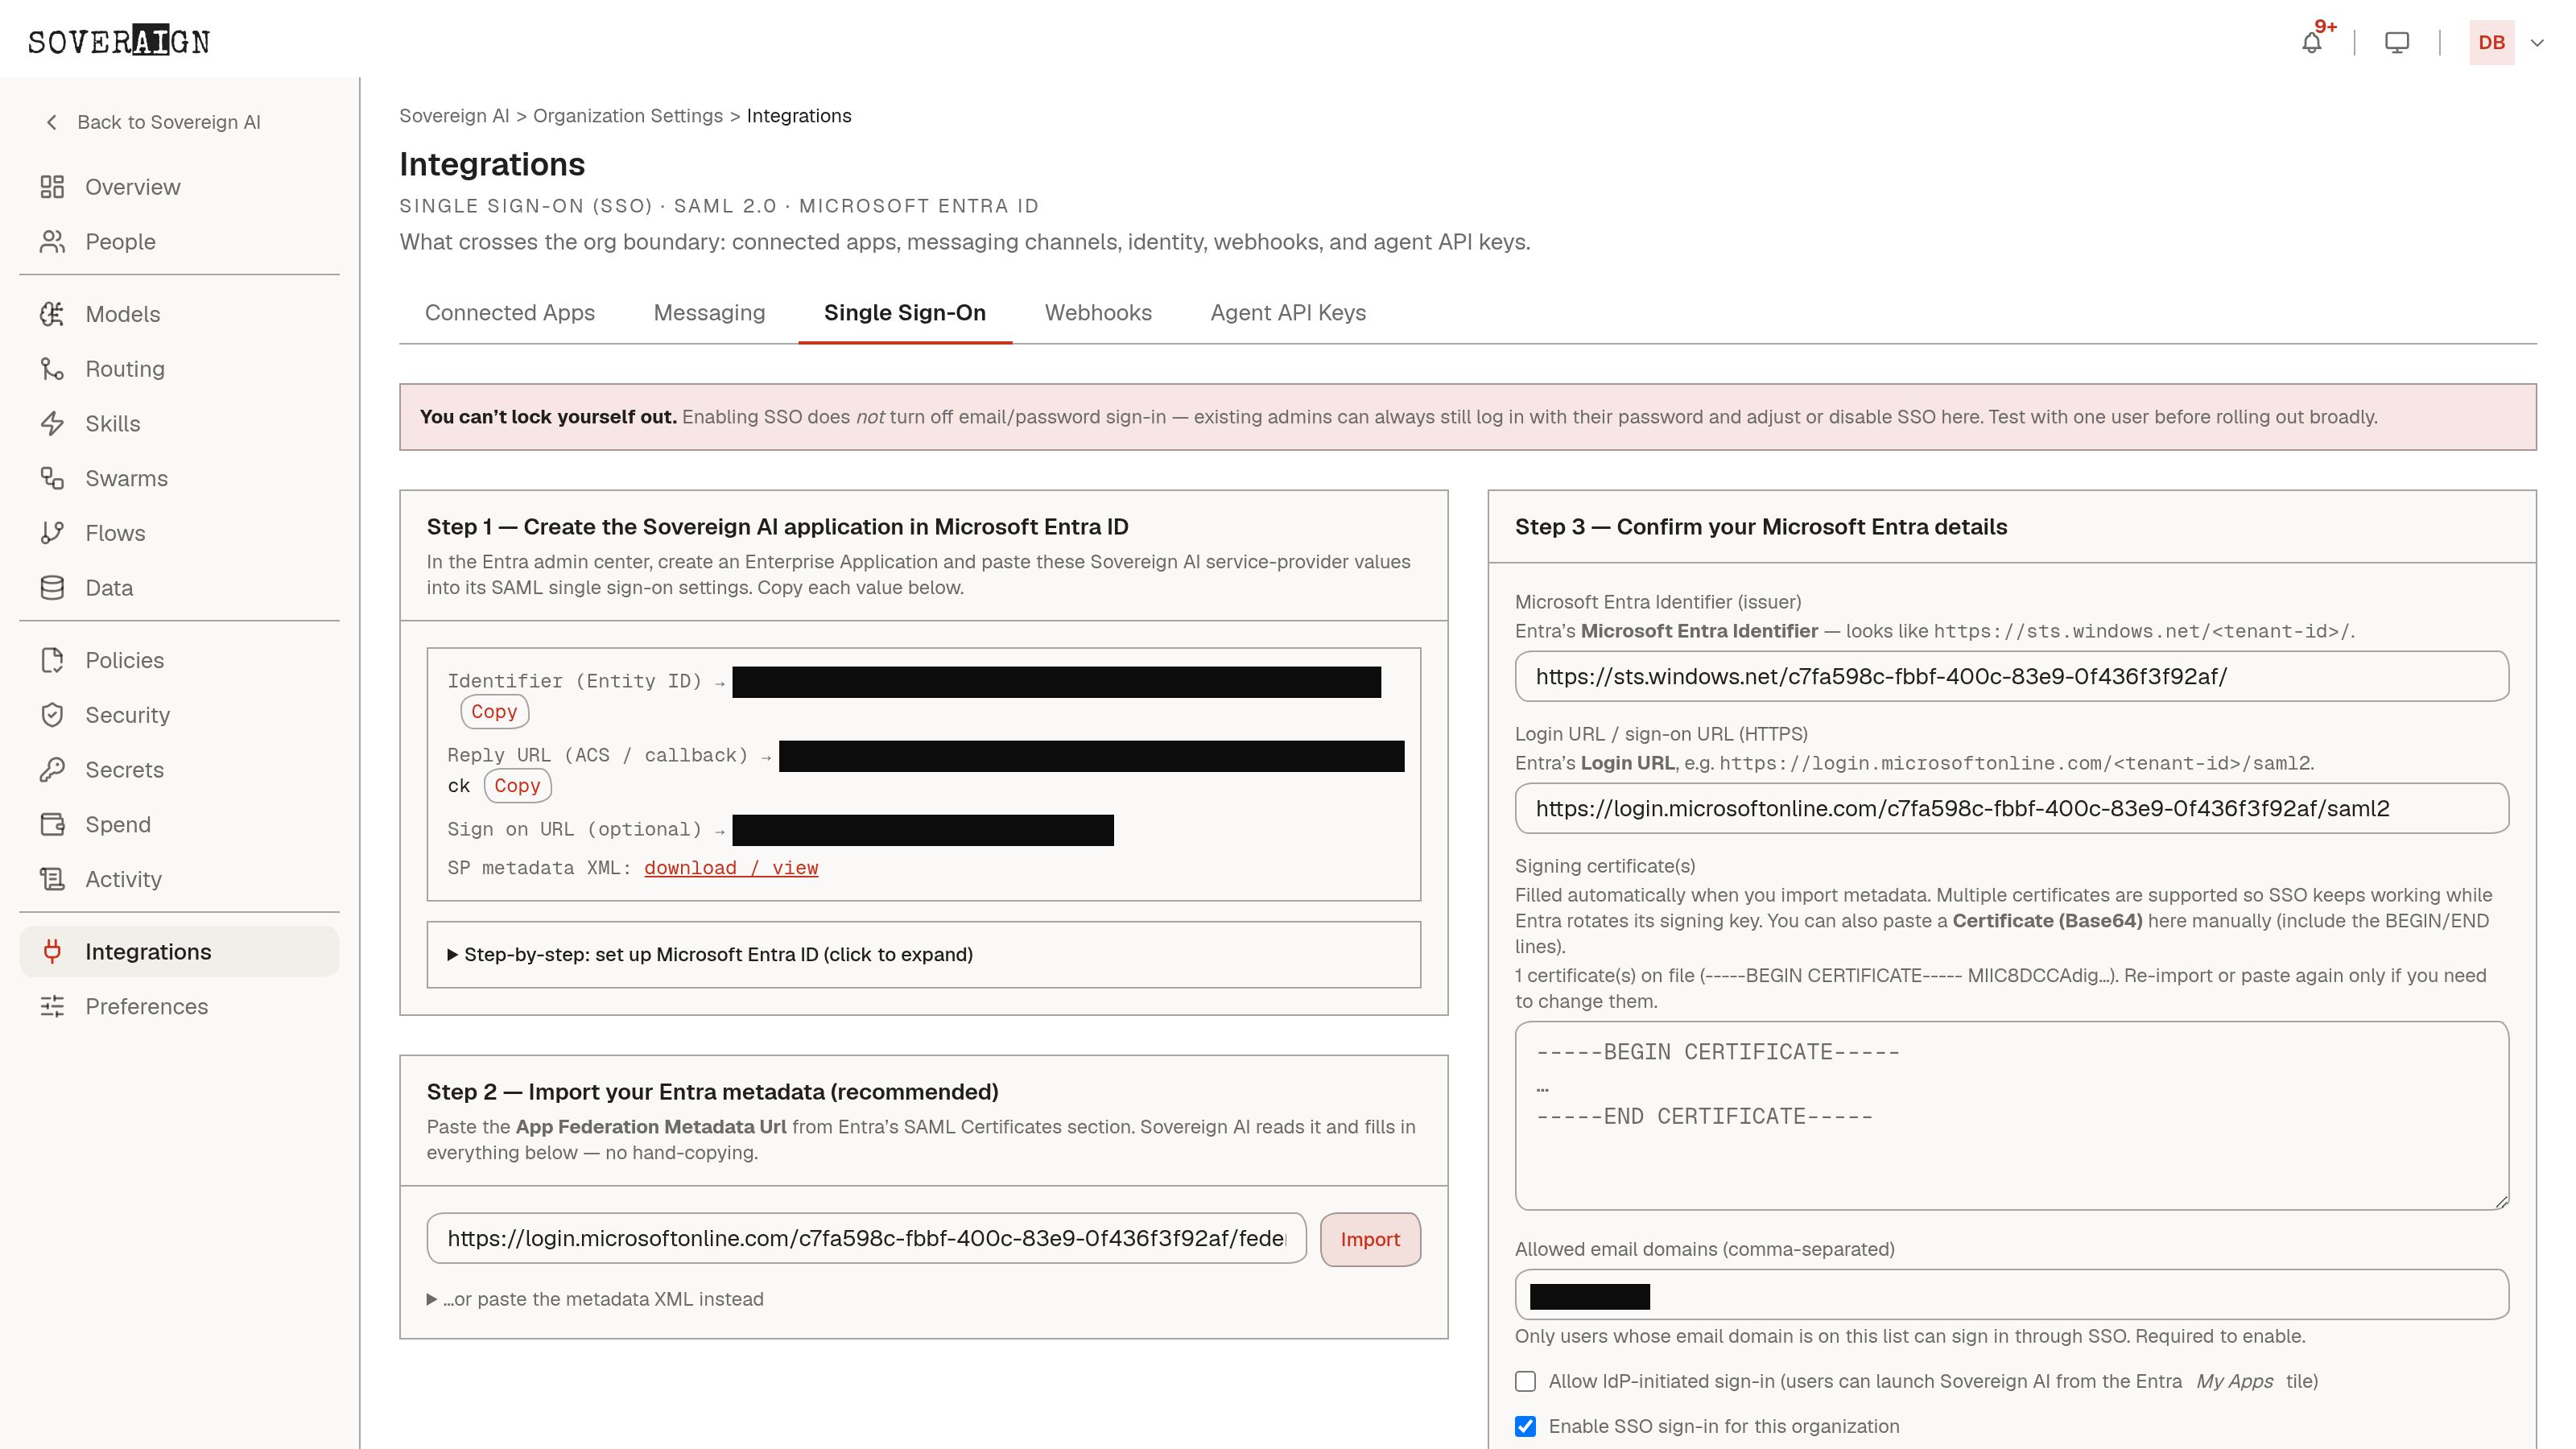The height and width of the screenshot is (1449, 2576).
Task: Expand paste the metadata XML instead
Action: pos(595,1299)
